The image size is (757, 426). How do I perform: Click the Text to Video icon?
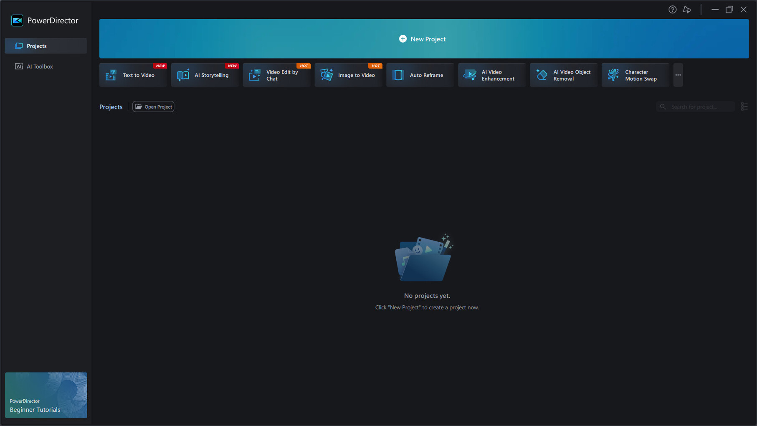point(111,75)
